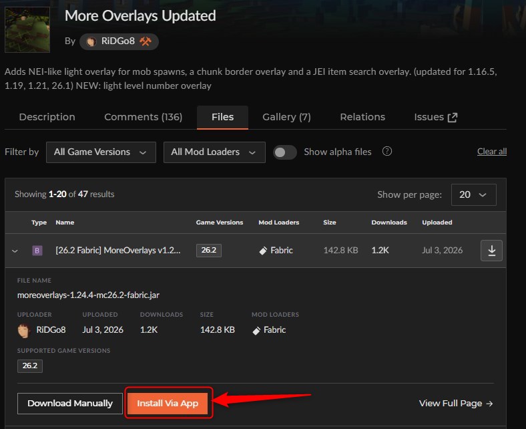Collapse the 26.2 Fabric file row chevron
This screenshot has height=429, width=526.
click(x=15, y=251)
